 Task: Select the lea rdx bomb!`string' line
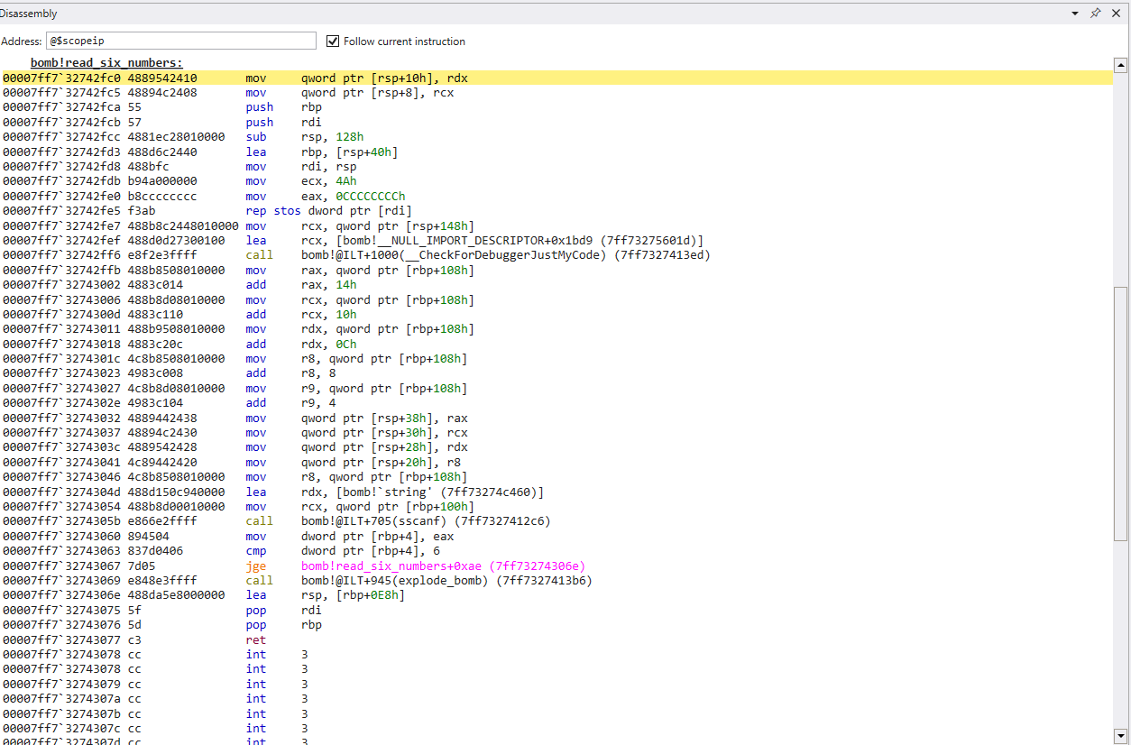click(x=422, y=492)
